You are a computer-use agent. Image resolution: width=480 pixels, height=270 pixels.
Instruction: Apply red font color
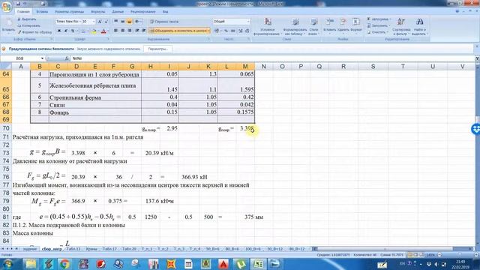(x=103, y=31)
